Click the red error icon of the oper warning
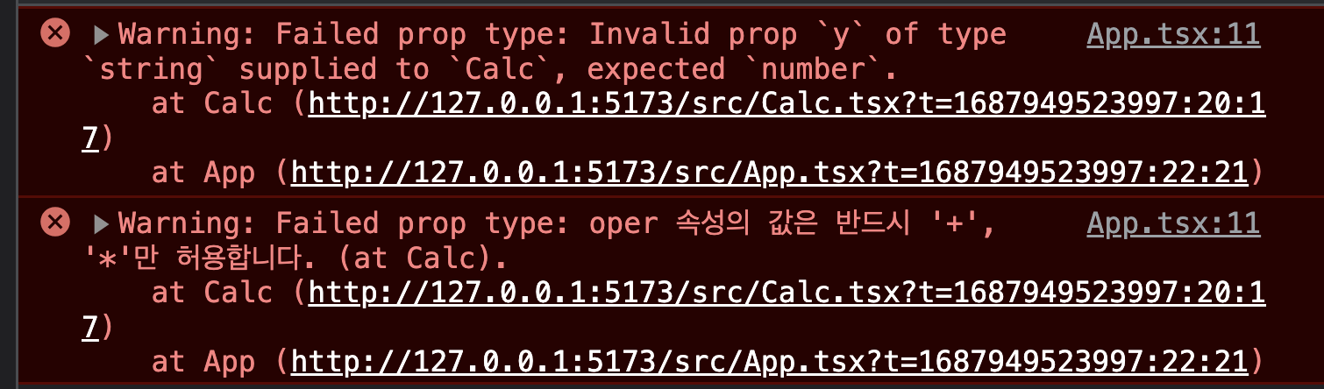The width and height of the screenshot is (1324, 389). (x=55, y=223)
